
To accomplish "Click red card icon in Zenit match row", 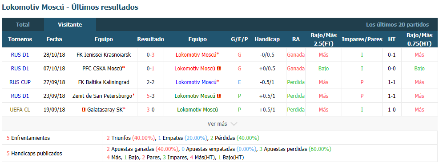I will coord(219,96).
